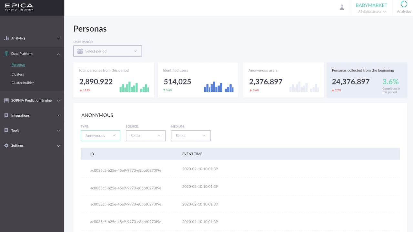Screen dimensions: 413x232
Task: Open the All digital assets dropdown
Action: tap(372, 12)
